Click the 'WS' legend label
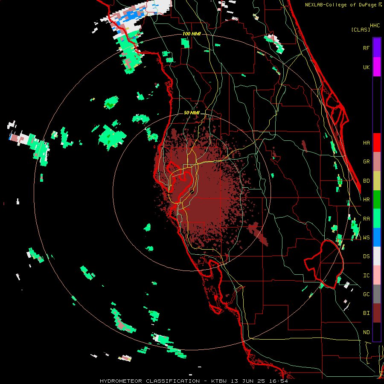 (366, 237)
